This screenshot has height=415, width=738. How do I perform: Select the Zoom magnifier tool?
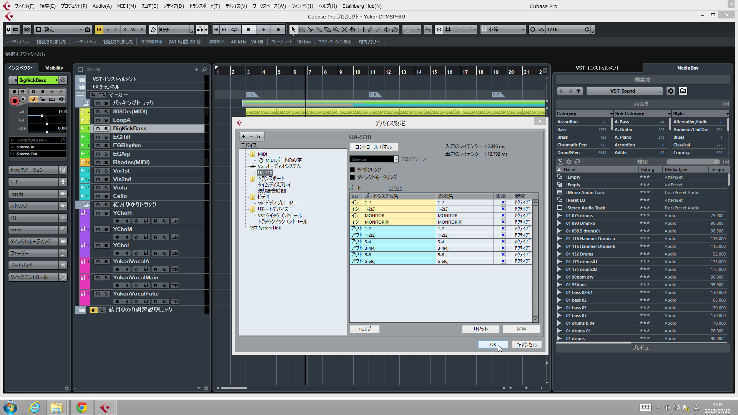coord(336,30)
